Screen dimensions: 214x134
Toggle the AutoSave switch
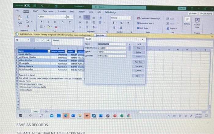click(27, 6)
